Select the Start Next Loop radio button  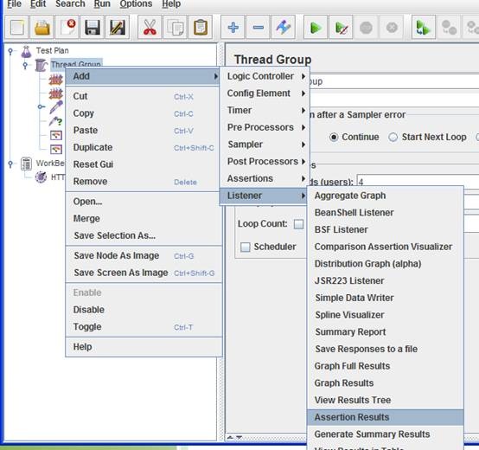click(393, 138)
